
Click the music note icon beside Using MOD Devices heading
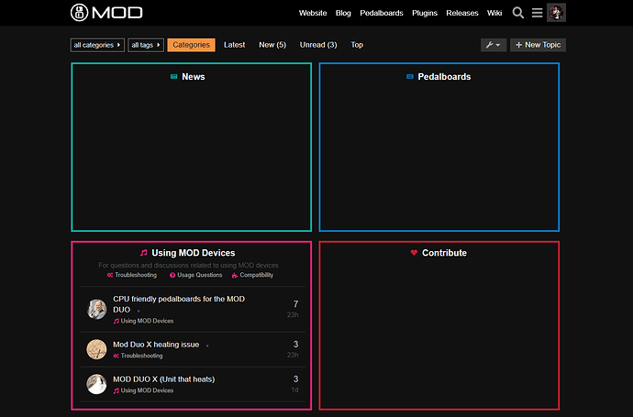click(144, 253)
